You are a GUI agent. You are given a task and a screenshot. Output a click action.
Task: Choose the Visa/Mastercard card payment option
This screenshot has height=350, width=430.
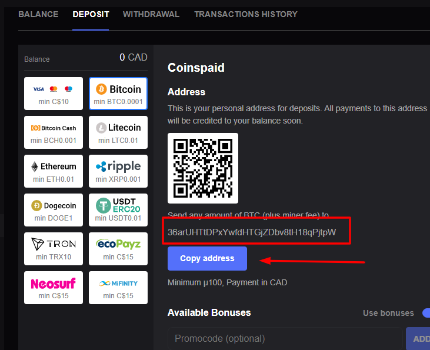(x=54, y=94)
